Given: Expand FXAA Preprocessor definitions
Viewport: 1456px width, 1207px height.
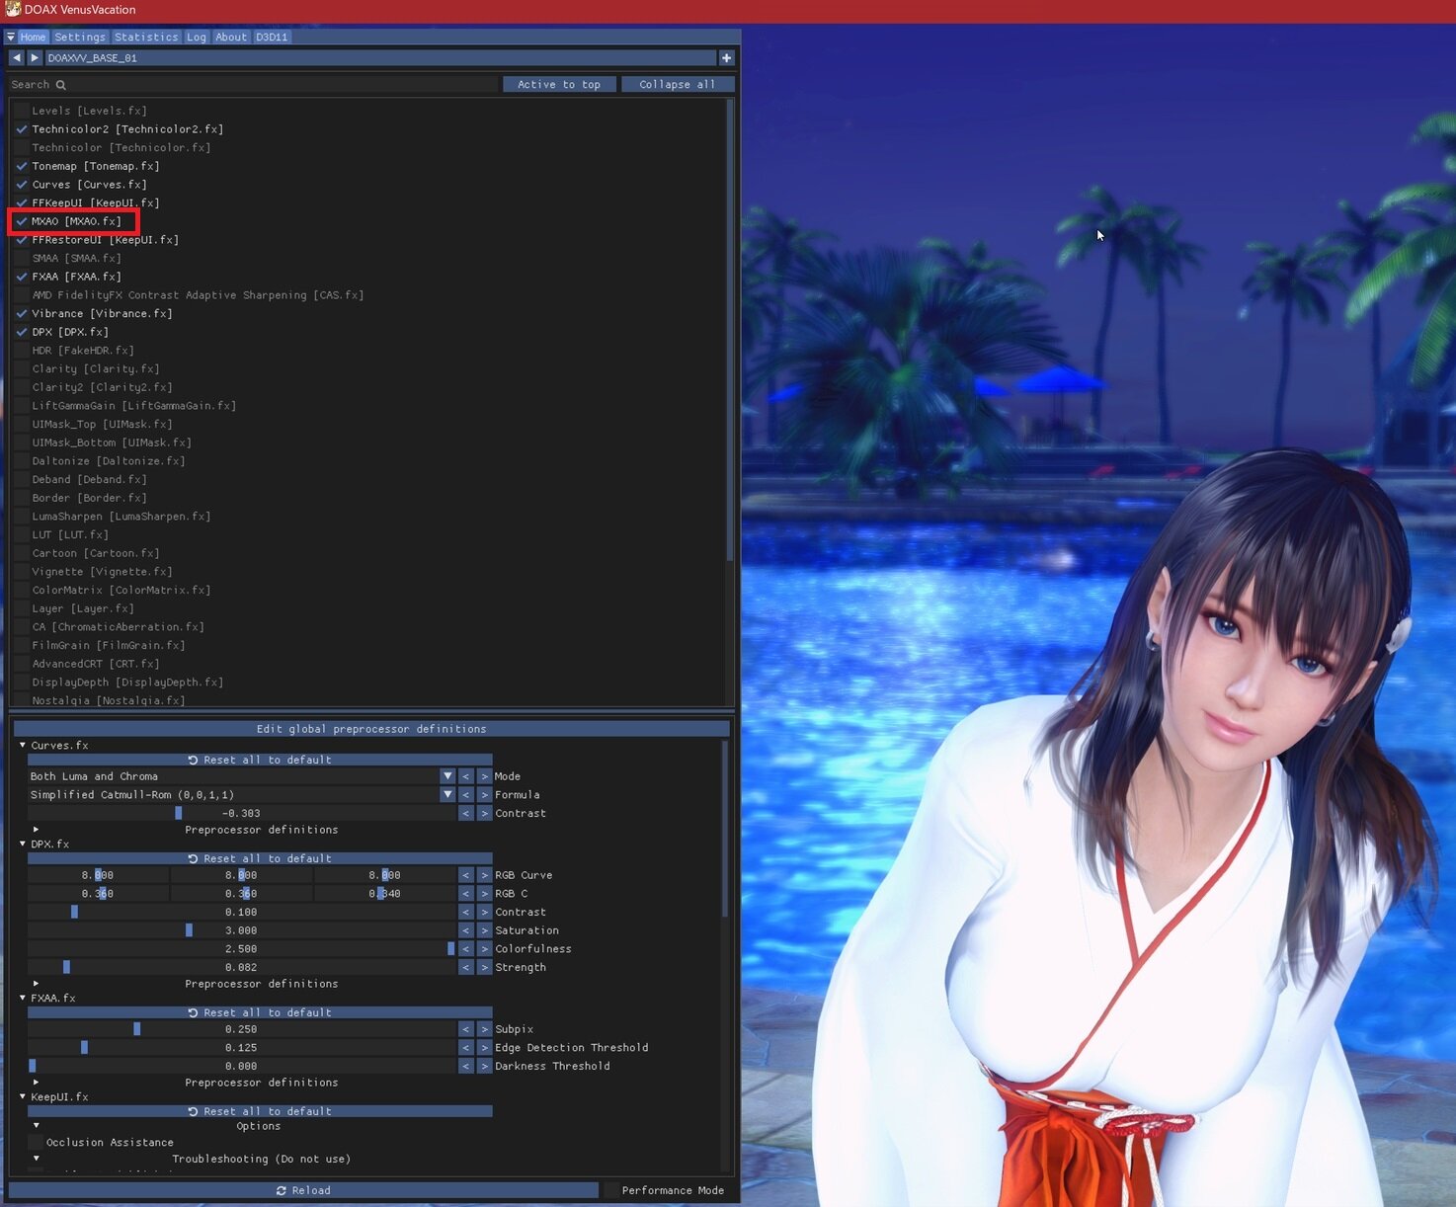Looking at the screenshot, I should pos(36,1083).
